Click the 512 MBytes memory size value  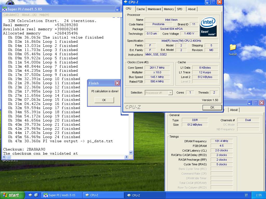click(x=195, y=125)
